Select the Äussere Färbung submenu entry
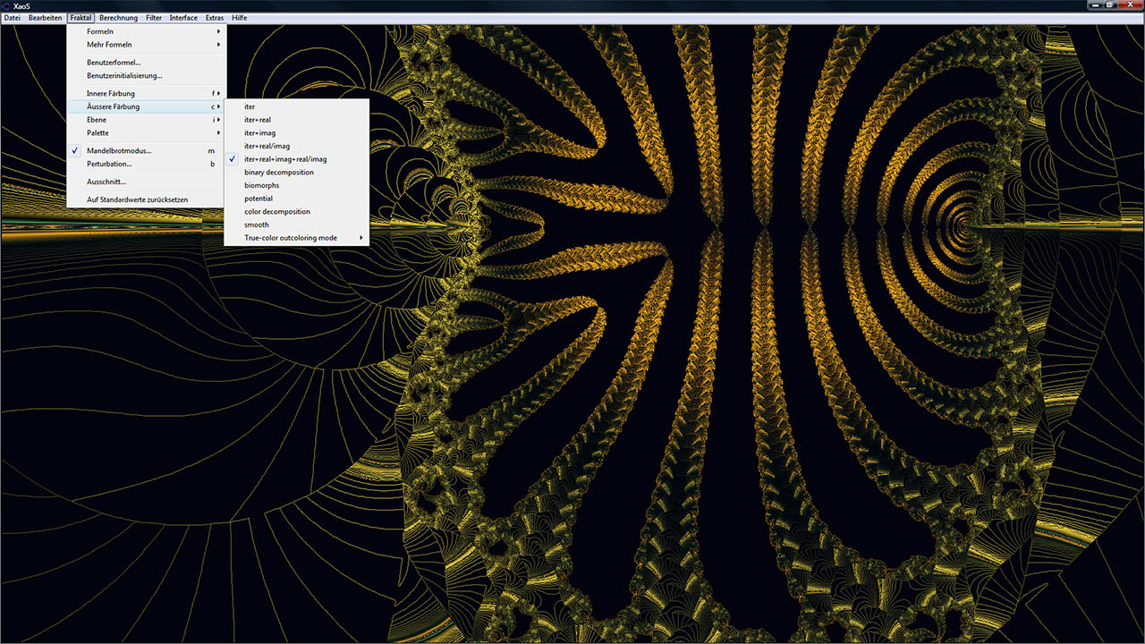The image size is (1145, 644). [147, 106]
